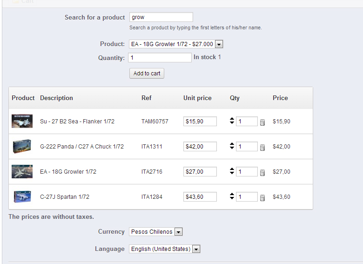Click the product search field
This screenshot has width=363, height=264.
point(161,17)
